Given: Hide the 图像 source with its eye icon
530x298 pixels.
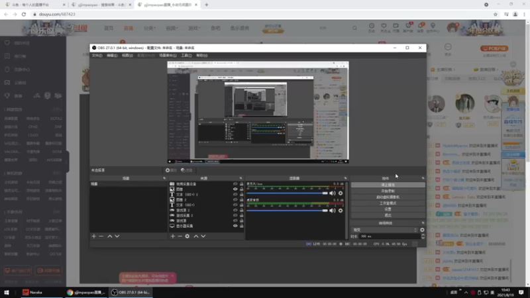Looking at the screenshot, I should (x=235, y=189).
